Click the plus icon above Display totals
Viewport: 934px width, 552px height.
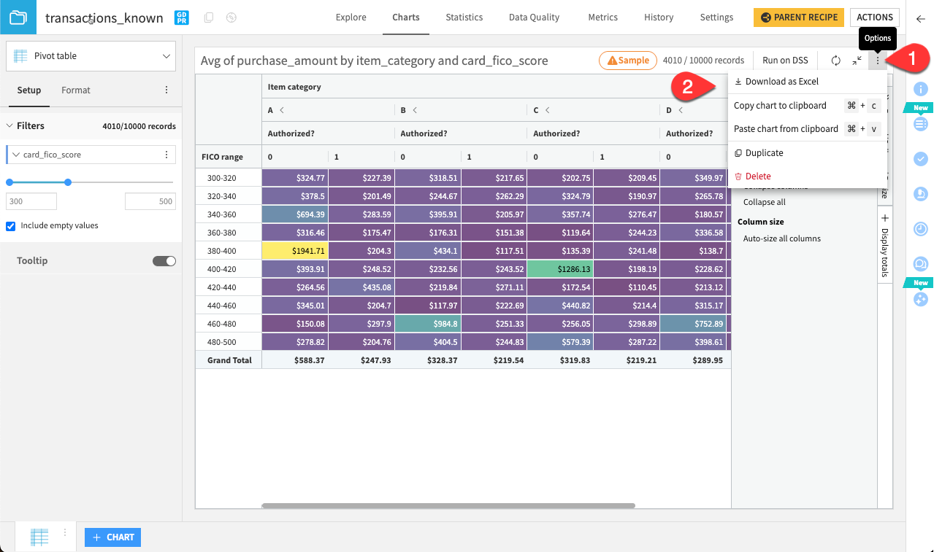(884, 218)
